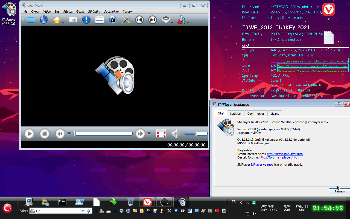Open the Seçenekler menu

tap(112, 11)
